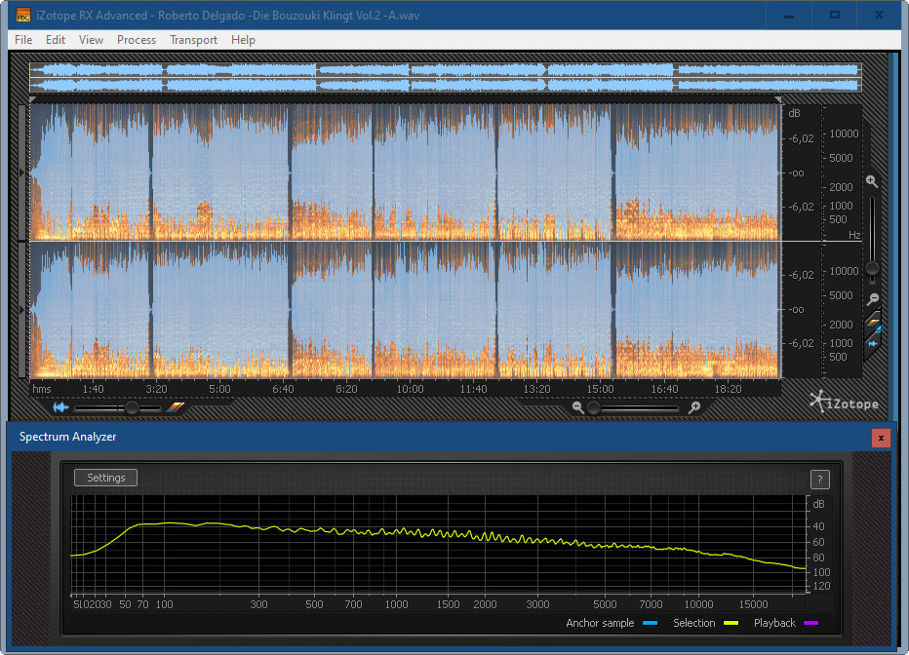Click the horizontal zoom-out magnifier icon
Image resolution: width=909 pixels, height=655 pixels.
[578, 407]
